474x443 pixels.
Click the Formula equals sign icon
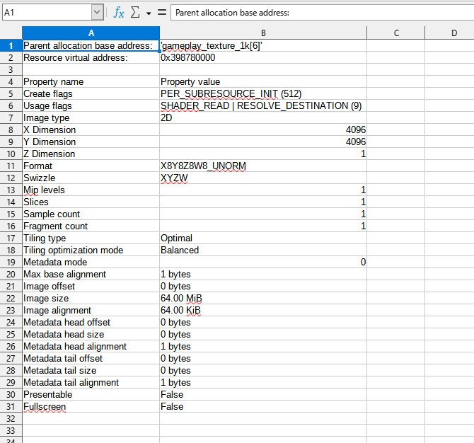(162, 13)
